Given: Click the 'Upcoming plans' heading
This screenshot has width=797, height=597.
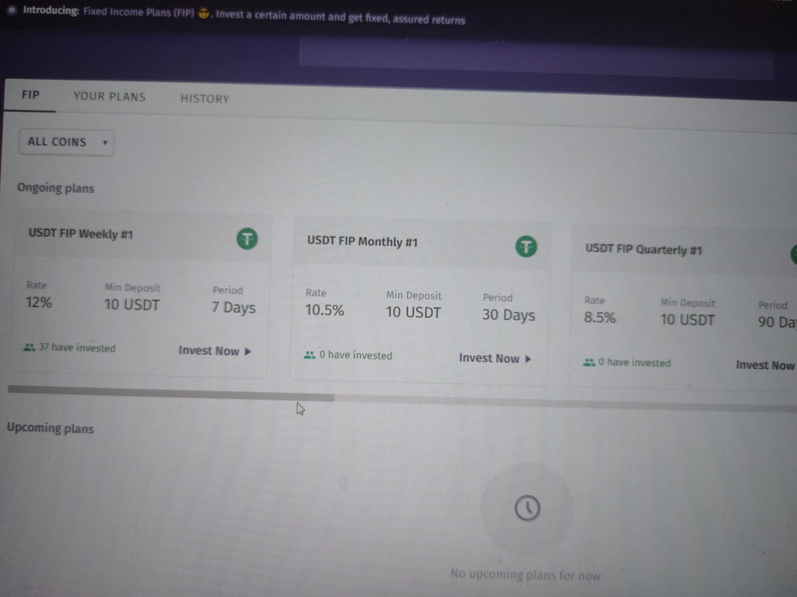Looking at the screenshot, I should (x=50, y=428).
